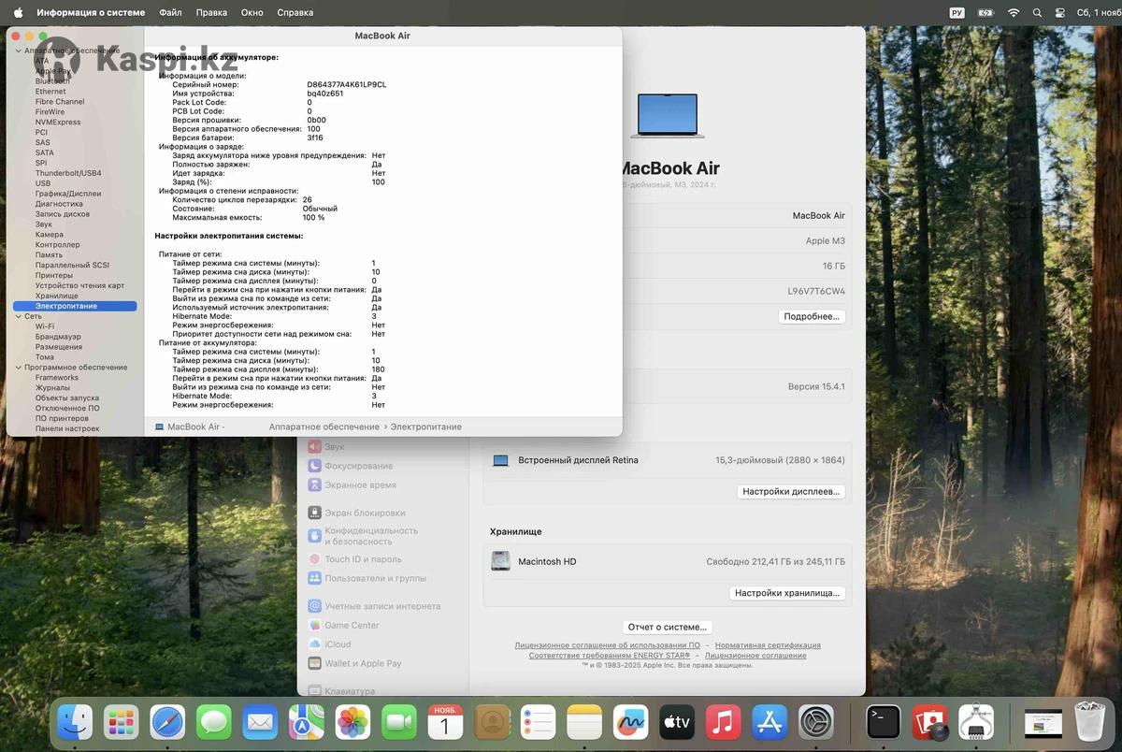Open the App Store from the Dock
Screen dimensions: 1122x752
769,723
